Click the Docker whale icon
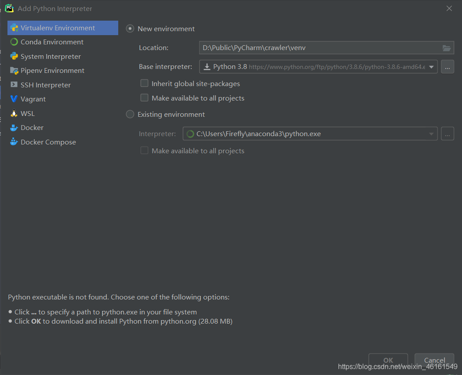The height and width of the screenshot is (375, 462). coord(14,127)
